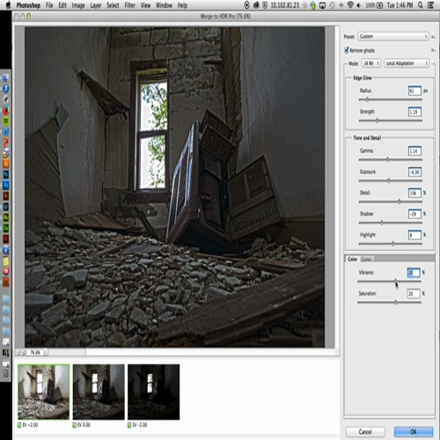This screenshot has height=440, width=440.
Task: Click the Gamma slider
Action: point(391,159)
